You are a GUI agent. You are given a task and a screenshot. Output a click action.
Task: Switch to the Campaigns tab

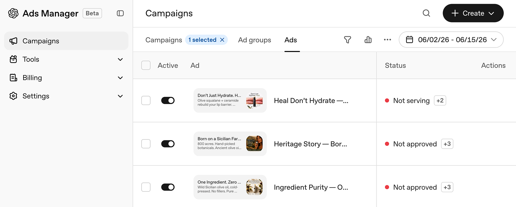[x=164, y=40]
